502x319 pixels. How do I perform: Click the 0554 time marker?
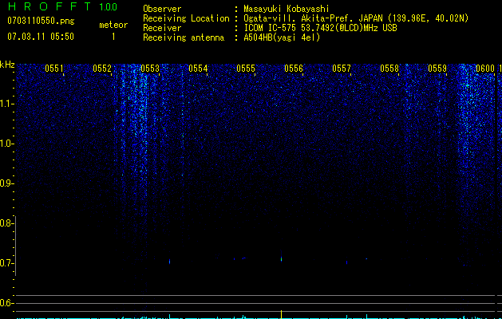pyautogui.click(x=198, y=69)
